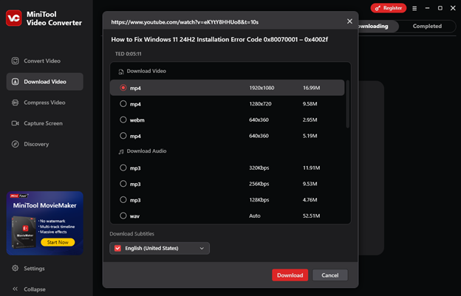Select wav Auto radio button
The image size is (461, 296).
(x=123, y=216)
